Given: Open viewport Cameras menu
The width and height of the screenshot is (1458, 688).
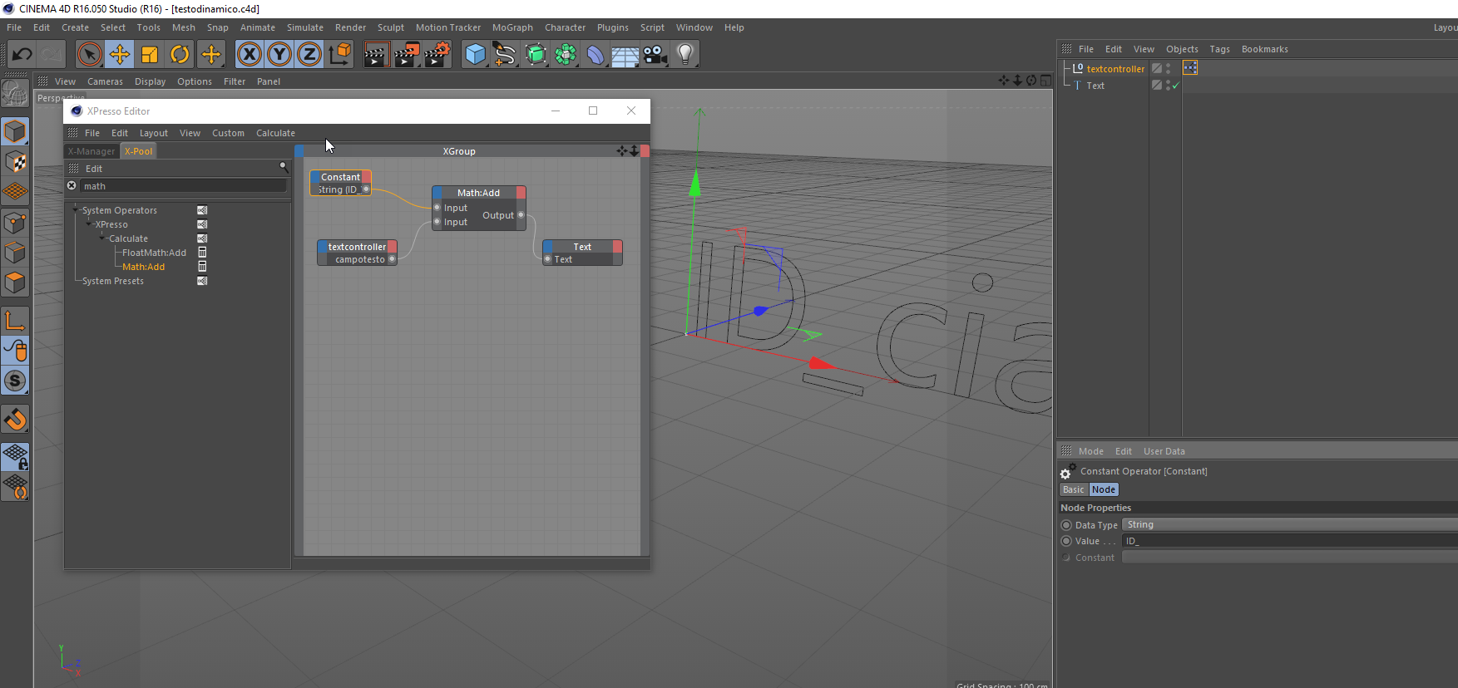Looking at the screenshot, I should pos(105,81).
